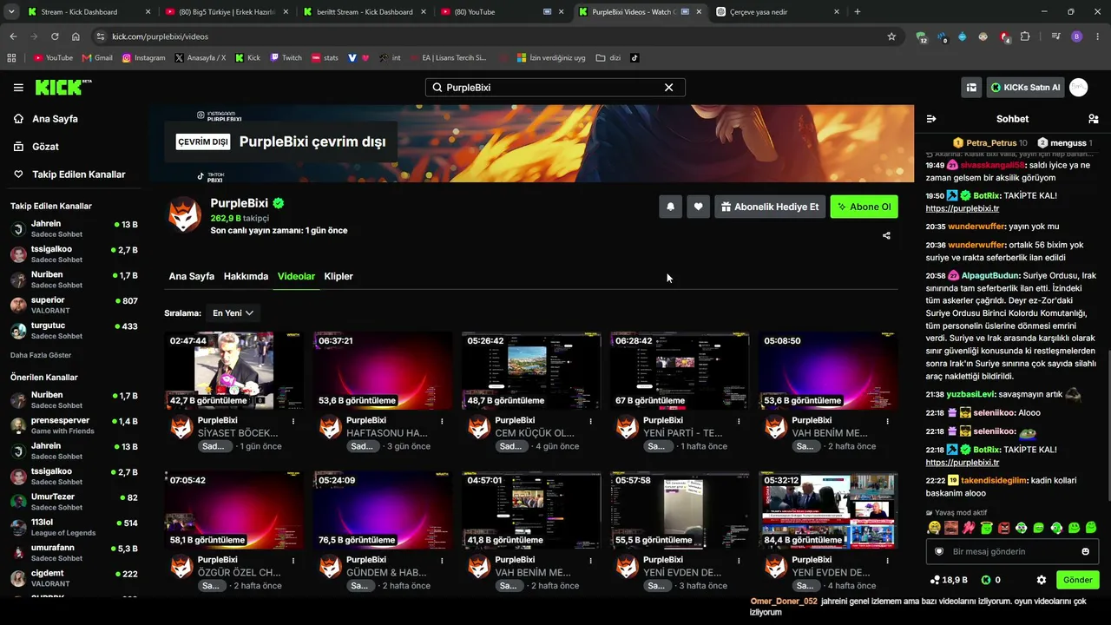1111x625 pixels.
Task: Show the chat users list icon
Action: (x=1093, y=119)
